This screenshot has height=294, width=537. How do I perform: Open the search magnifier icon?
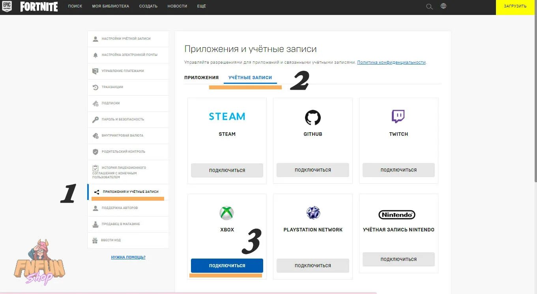coord(430,6)
